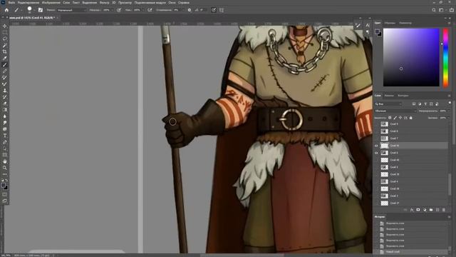
Task: Toggle airbrush build-up effect
Action: (150, 10)
